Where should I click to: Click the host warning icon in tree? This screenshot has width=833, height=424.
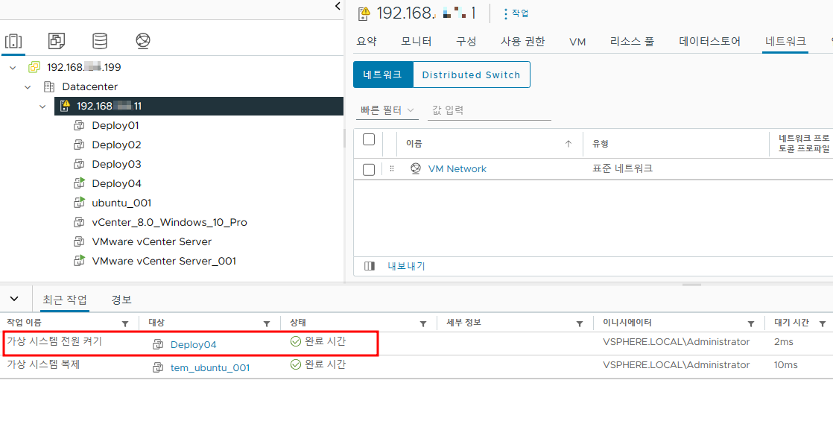pos(66,107)
